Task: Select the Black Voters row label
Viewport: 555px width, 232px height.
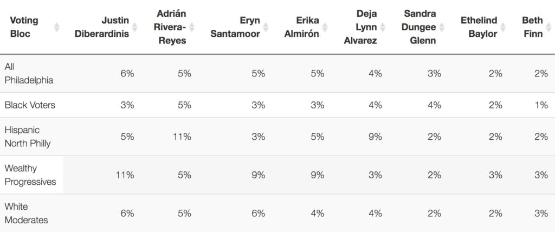Action: pos(30,105)
